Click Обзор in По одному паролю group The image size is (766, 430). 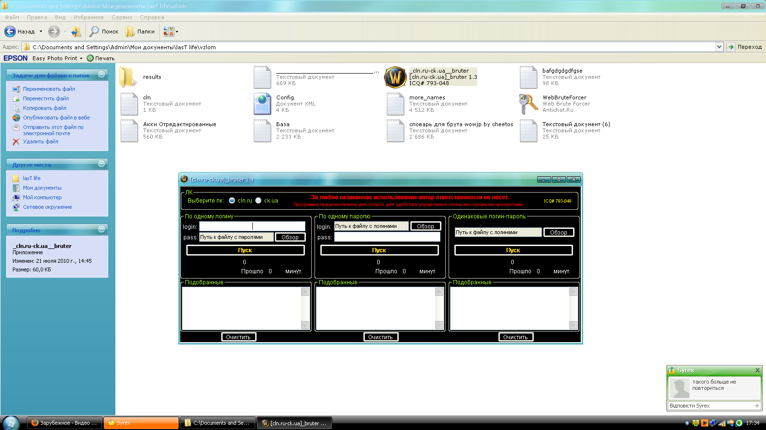click(426, 226)
